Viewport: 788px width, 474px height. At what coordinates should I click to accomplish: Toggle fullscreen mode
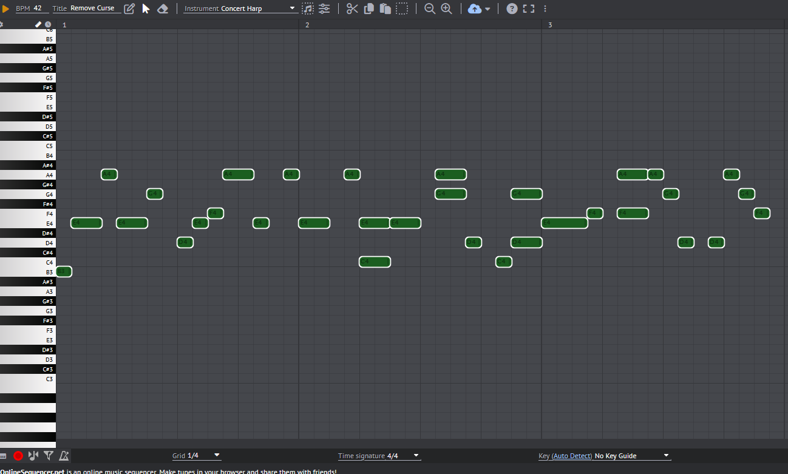pyautogui.click(x=529, y=8)
